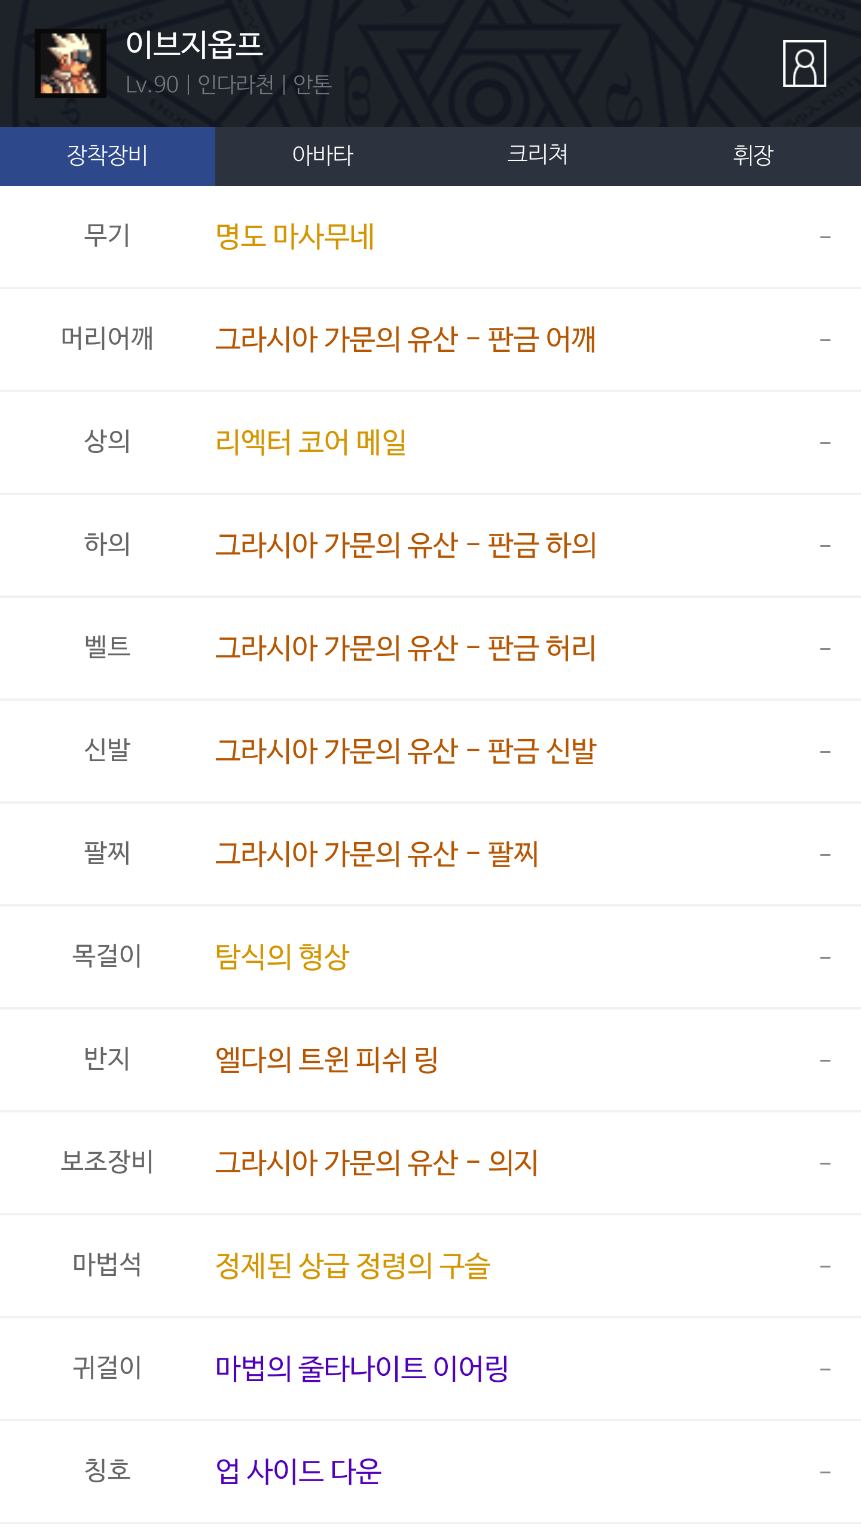Select the 엘다의 트윈 피쉬 링 ring
This screenshot has height=1532, width=861.
click(x=327, y=1060)
